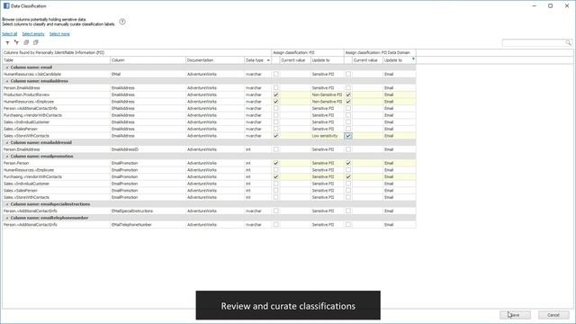Click the 'Low sensitivity' cell

pos(327,136)
